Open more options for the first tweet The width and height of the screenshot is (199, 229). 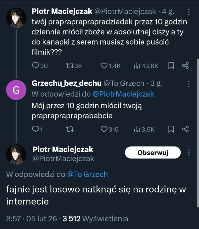tap(189, 12)
